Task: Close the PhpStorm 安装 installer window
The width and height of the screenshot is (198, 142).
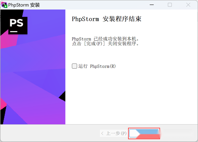Action: (x=188, y=5)
